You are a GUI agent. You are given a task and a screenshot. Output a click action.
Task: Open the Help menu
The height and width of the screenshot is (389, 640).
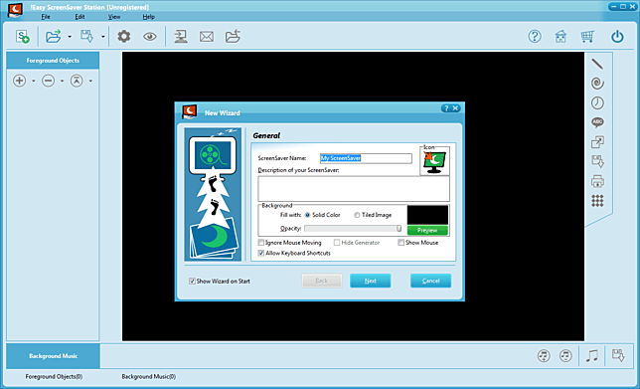coord(149,17)
